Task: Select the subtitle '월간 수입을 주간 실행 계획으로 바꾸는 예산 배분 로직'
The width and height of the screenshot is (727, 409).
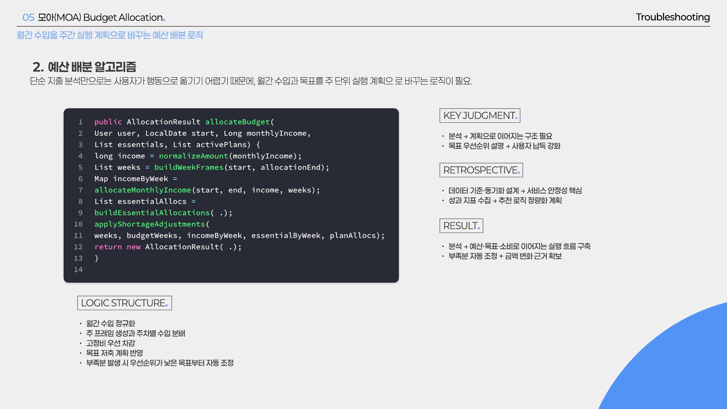Action: 110,35
